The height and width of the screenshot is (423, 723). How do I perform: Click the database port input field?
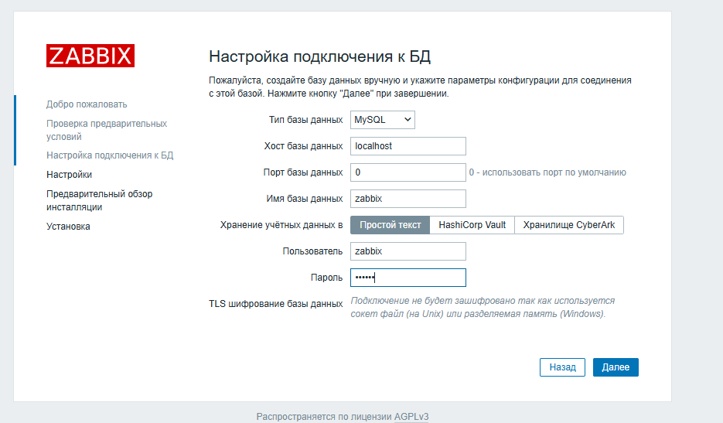408,172
